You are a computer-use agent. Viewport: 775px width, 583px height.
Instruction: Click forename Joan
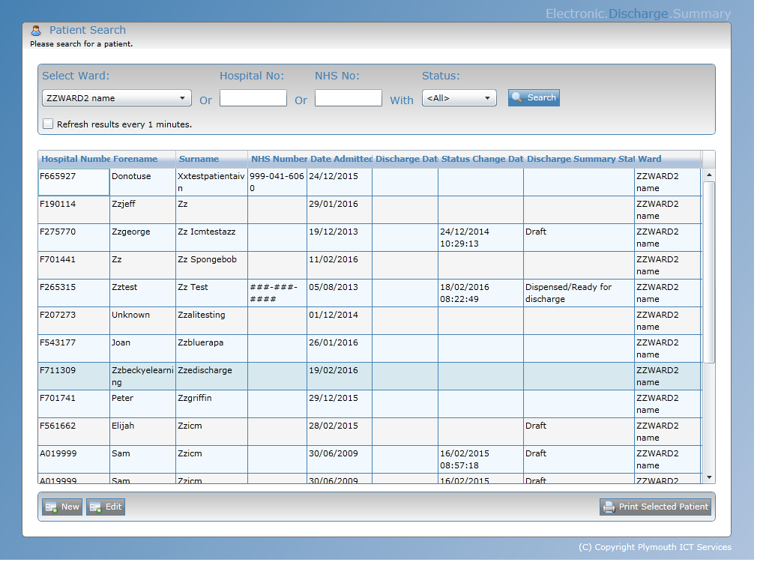(x=121, y=342)
